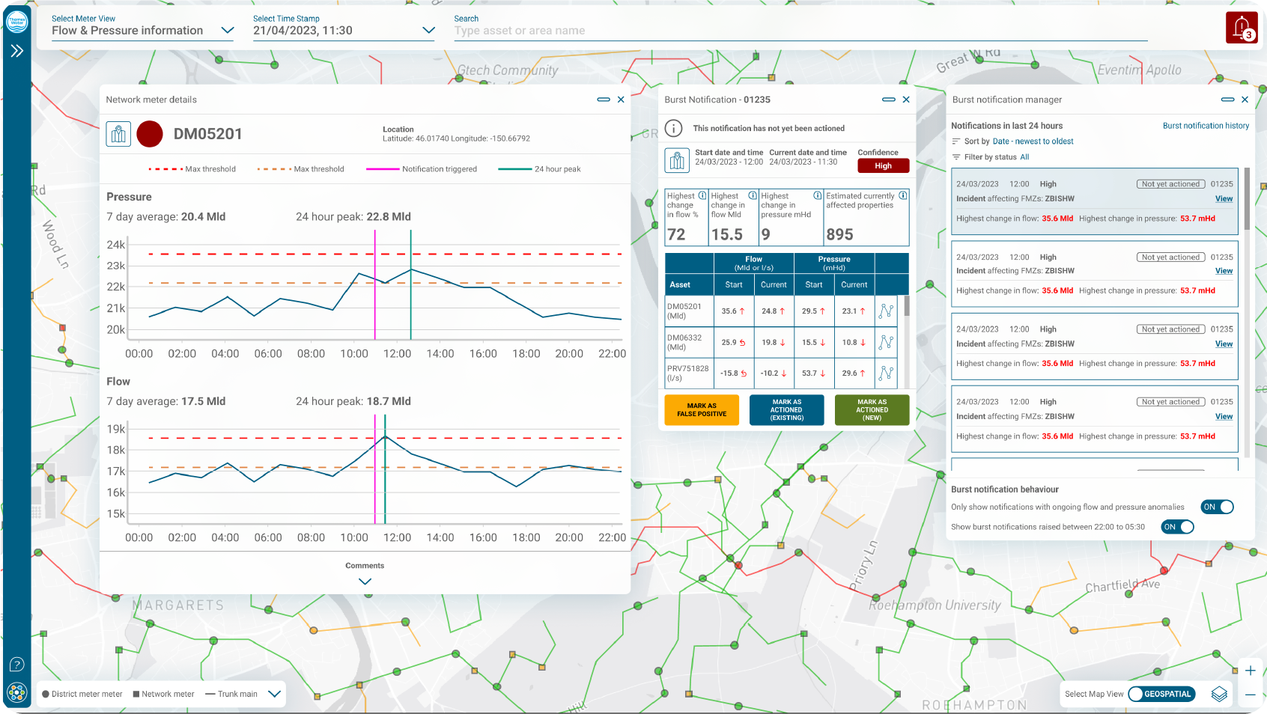Click the asset or area search field

click(800, 31)
